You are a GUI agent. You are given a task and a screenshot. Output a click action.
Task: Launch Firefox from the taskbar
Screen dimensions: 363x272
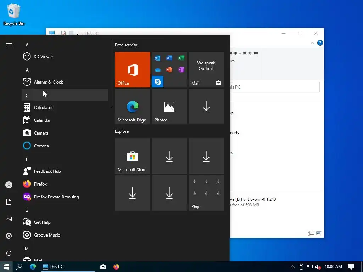(116, 267)
